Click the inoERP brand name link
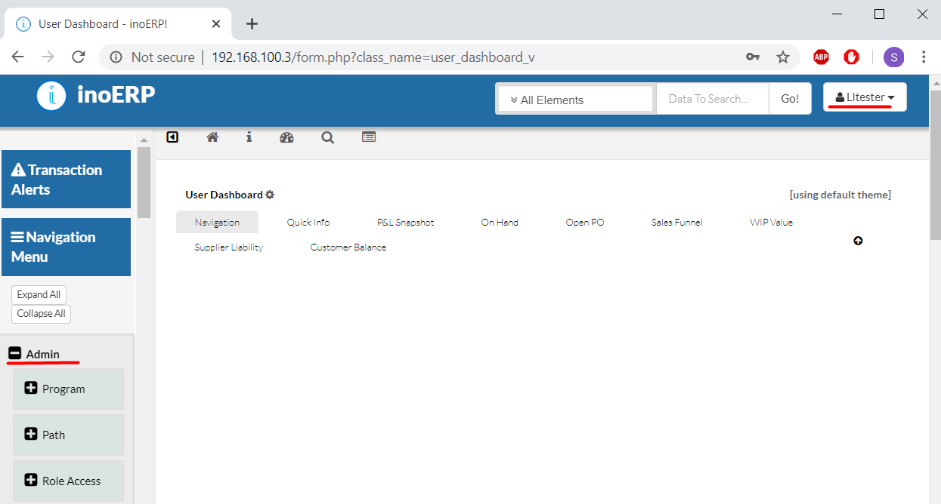This screenshot has height=504, width=941. point(116,94)
